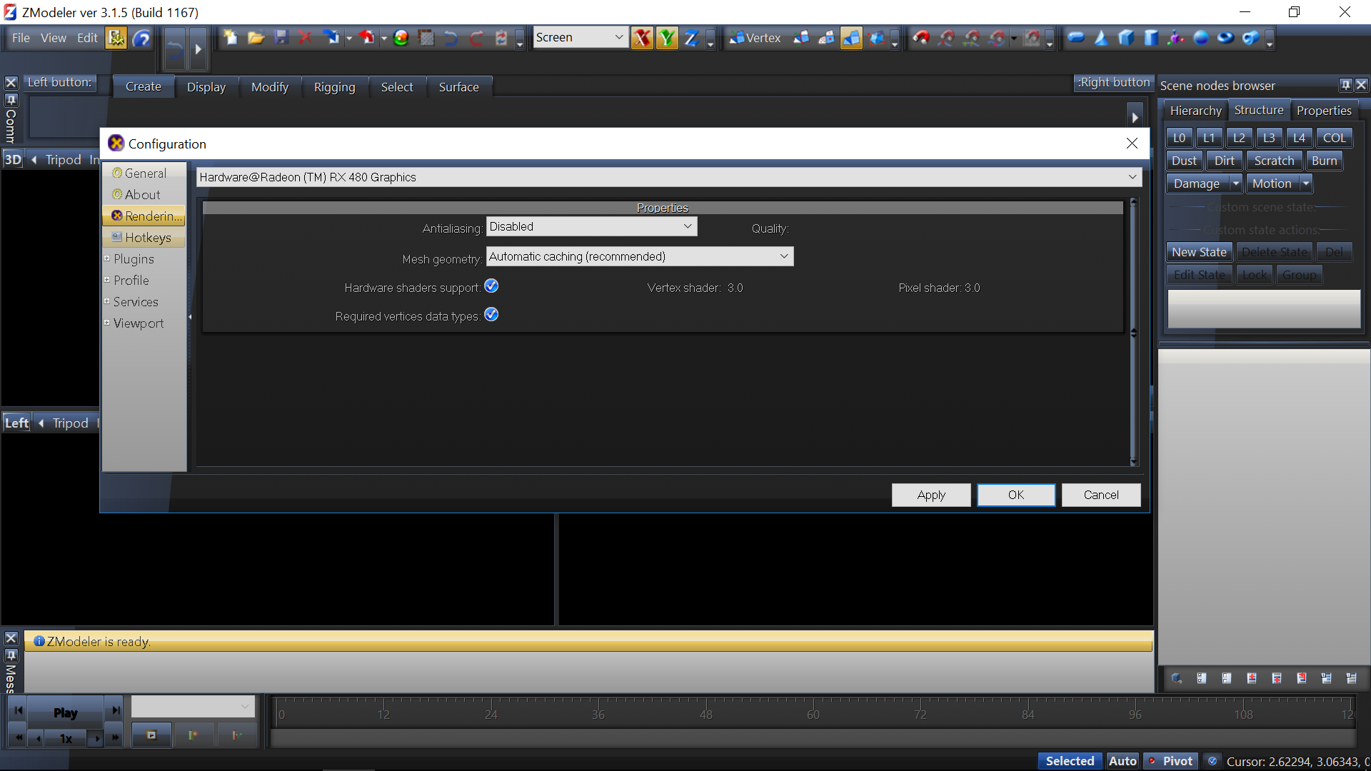Open the Hotkeys configuration page
1371x771 pixels.
[x=147, y=237]
